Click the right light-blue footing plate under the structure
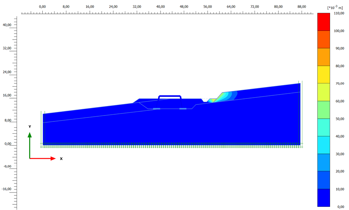This screenshot has width=349, height=210. point(183,109)
